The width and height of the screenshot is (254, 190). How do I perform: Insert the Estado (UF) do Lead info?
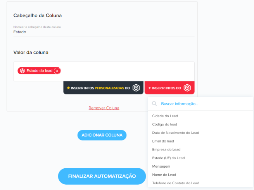[x=168, y=158]
